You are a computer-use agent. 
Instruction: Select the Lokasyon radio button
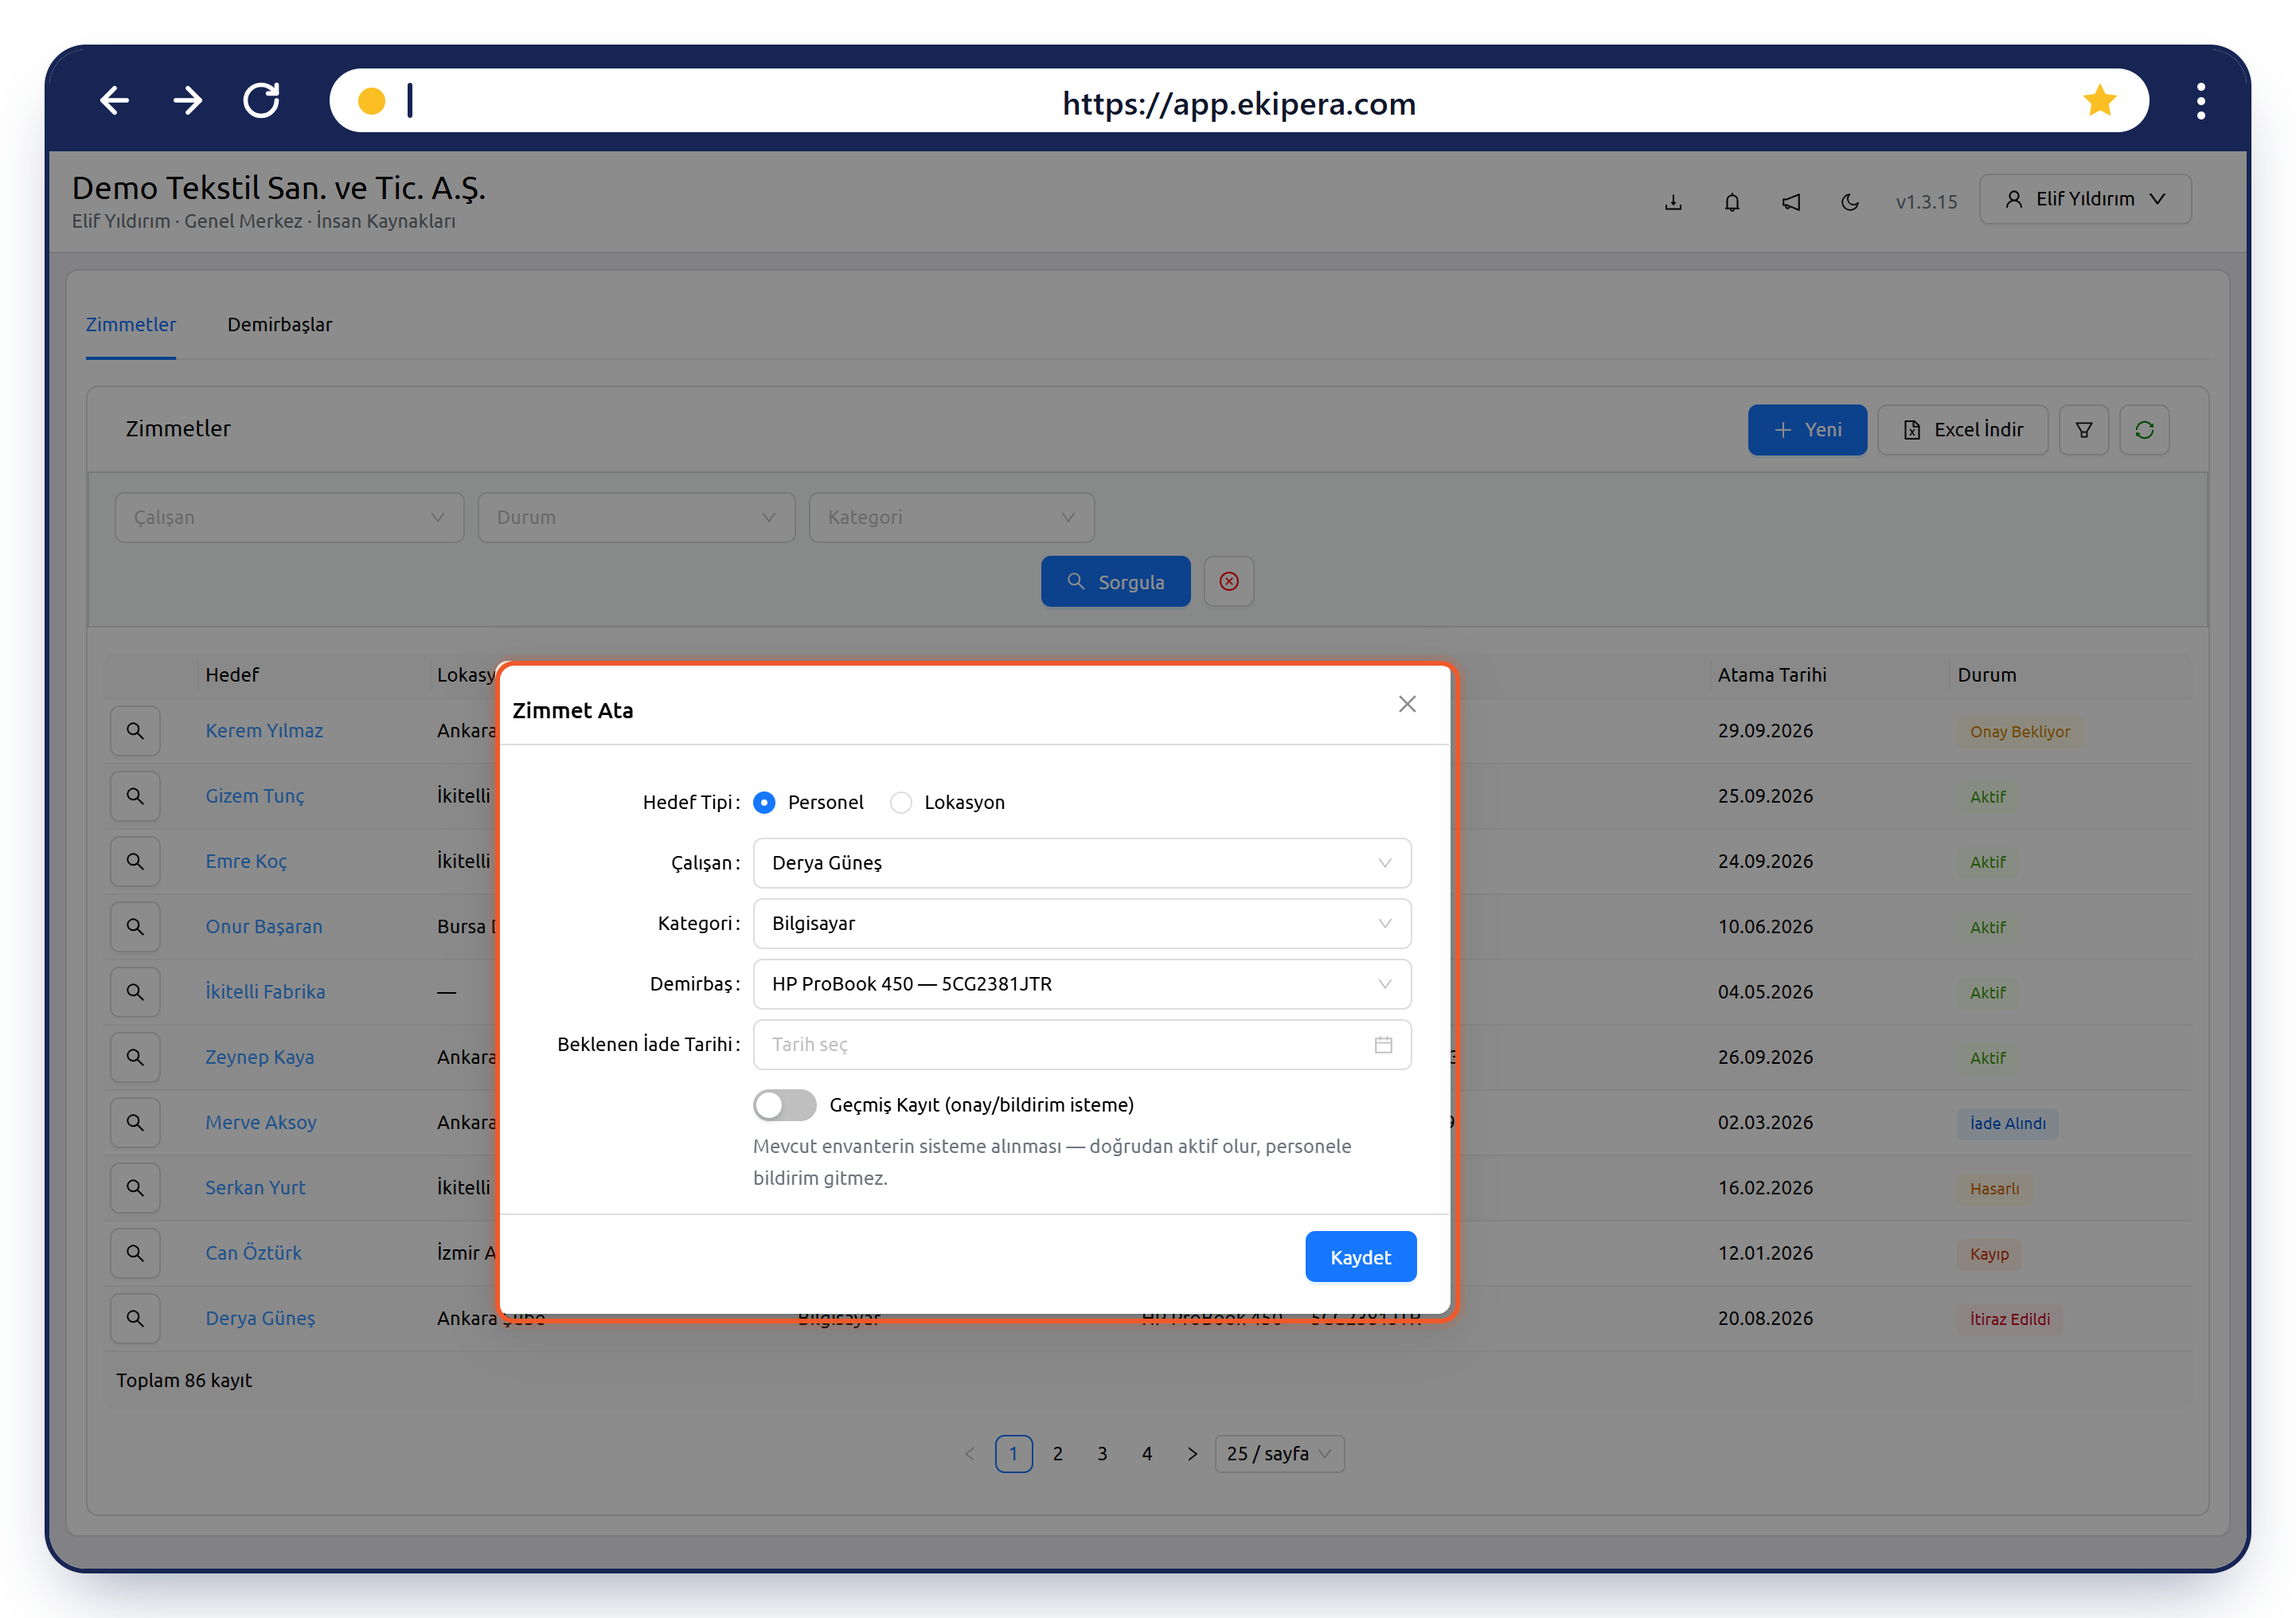(901, 802)
